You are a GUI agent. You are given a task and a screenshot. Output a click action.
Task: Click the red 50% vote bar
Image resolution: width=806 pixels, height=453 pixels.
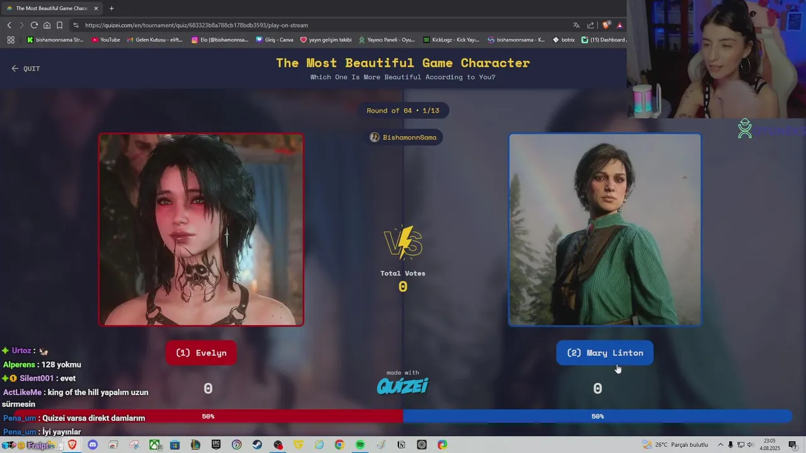tap(208, 416)
